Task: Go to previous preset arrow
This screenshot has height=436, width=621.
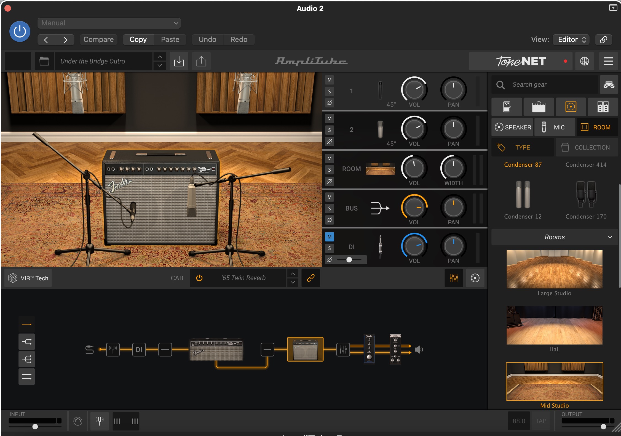Action: click(x=46, y=40)
